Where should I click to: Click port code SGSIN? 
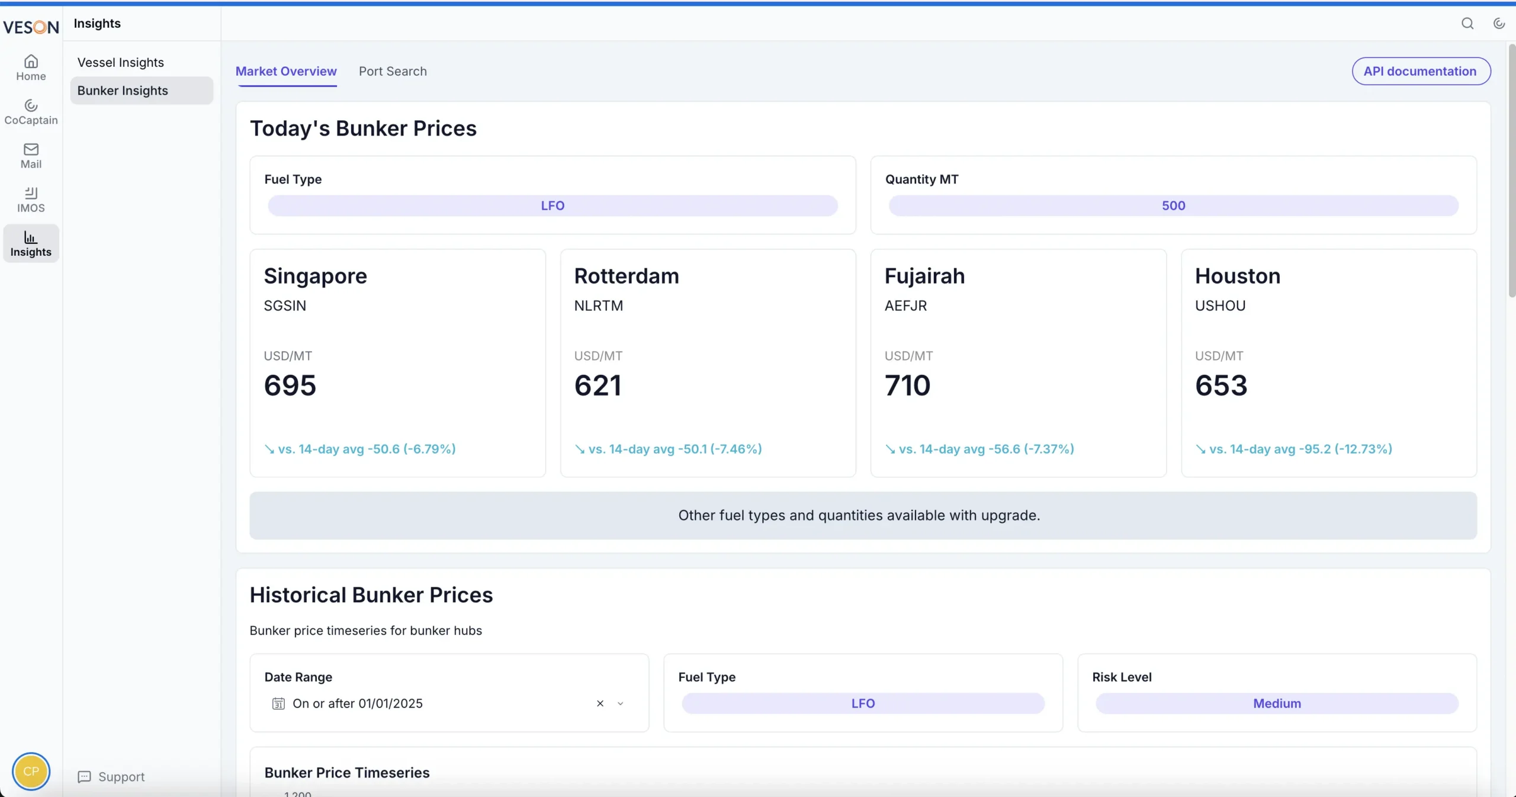tap(285, 306)
